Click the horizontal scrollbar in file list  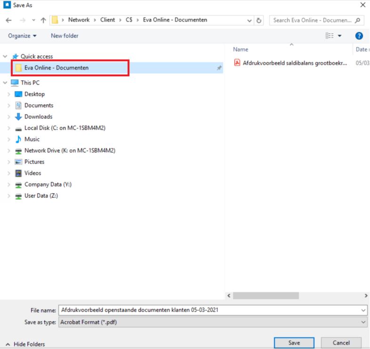coord(265,295)
